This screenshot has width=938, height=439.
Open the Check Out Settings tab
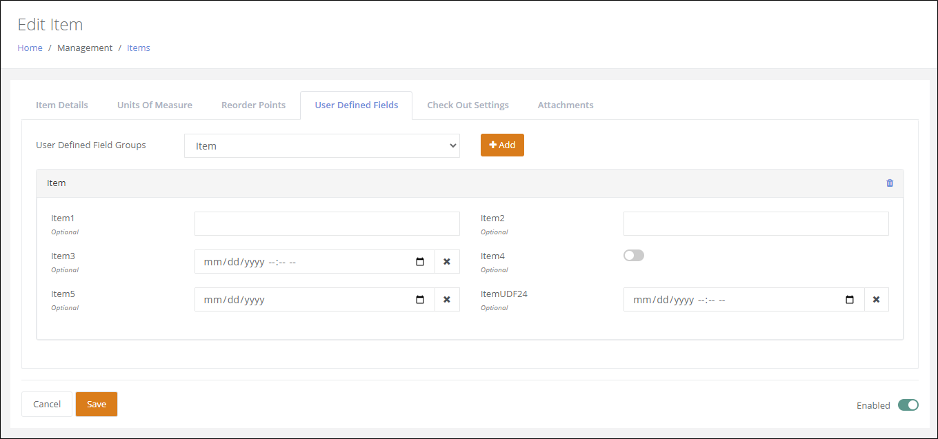(x=468, y=105)
